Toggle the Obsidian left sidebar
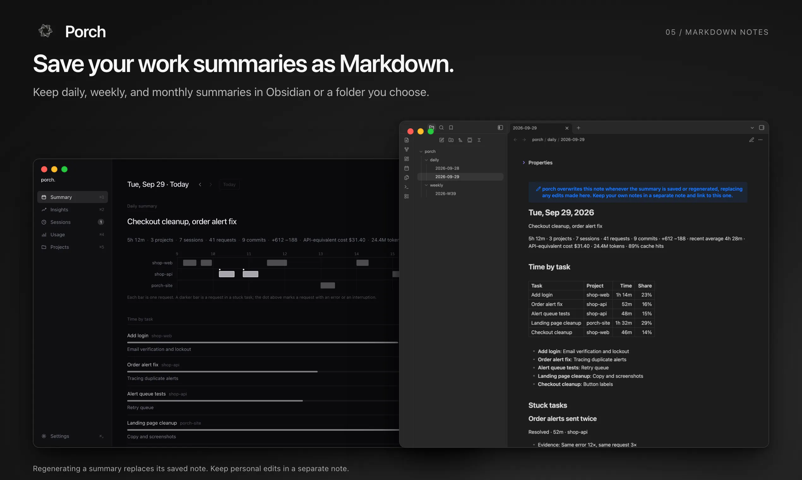Screen dimensions: 802x480 coord(500,128)
